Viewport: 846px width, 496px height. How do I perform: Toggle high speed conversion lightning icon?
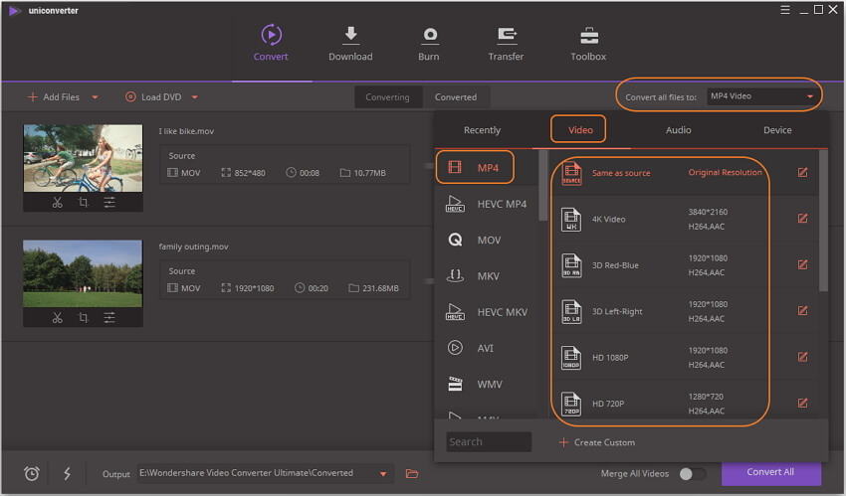67,473
